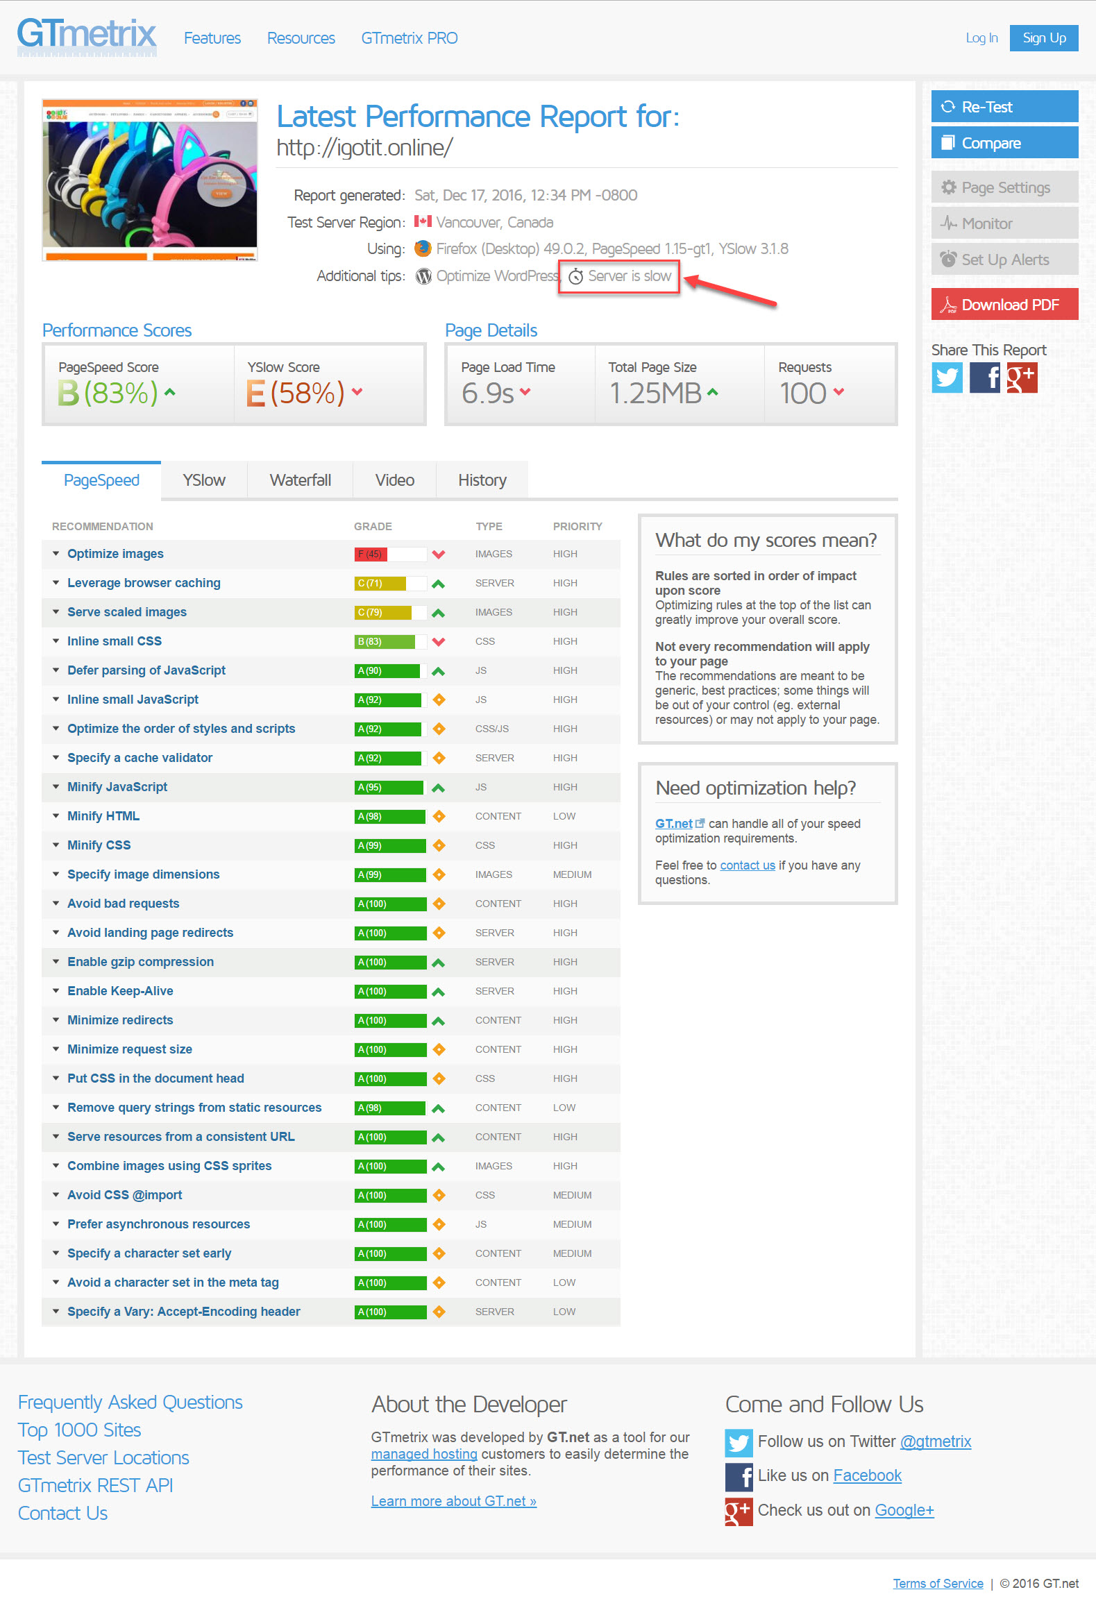Click the orange diamond beside Inline small JavaScript grade
Viewport: 1096px width, 1608px height.
tap(439, 700)
